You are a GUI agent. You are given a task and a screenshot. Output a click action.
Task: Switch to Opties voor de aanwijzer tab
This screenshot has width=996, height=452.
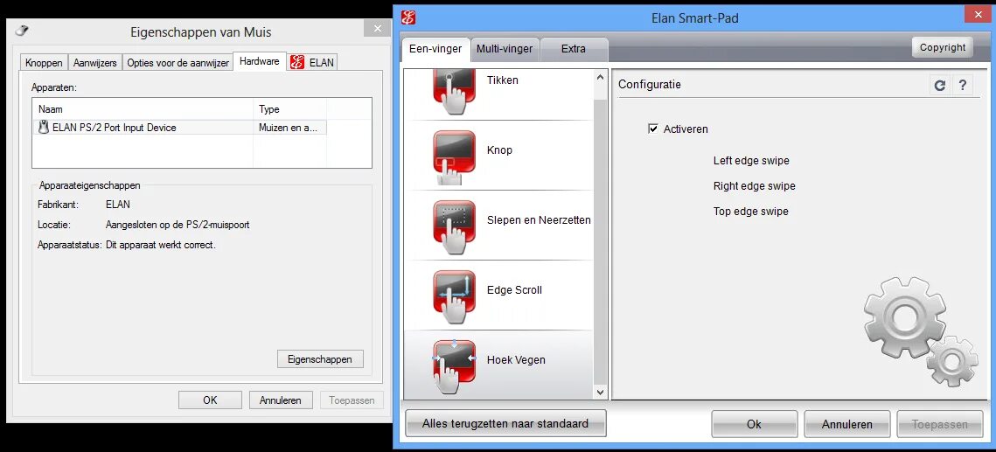click(178, 63)
